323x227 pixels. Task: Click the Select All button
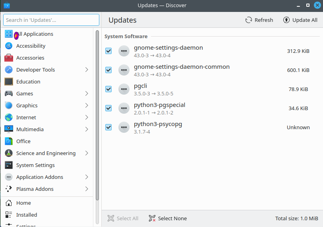click(x=123, y=218)
